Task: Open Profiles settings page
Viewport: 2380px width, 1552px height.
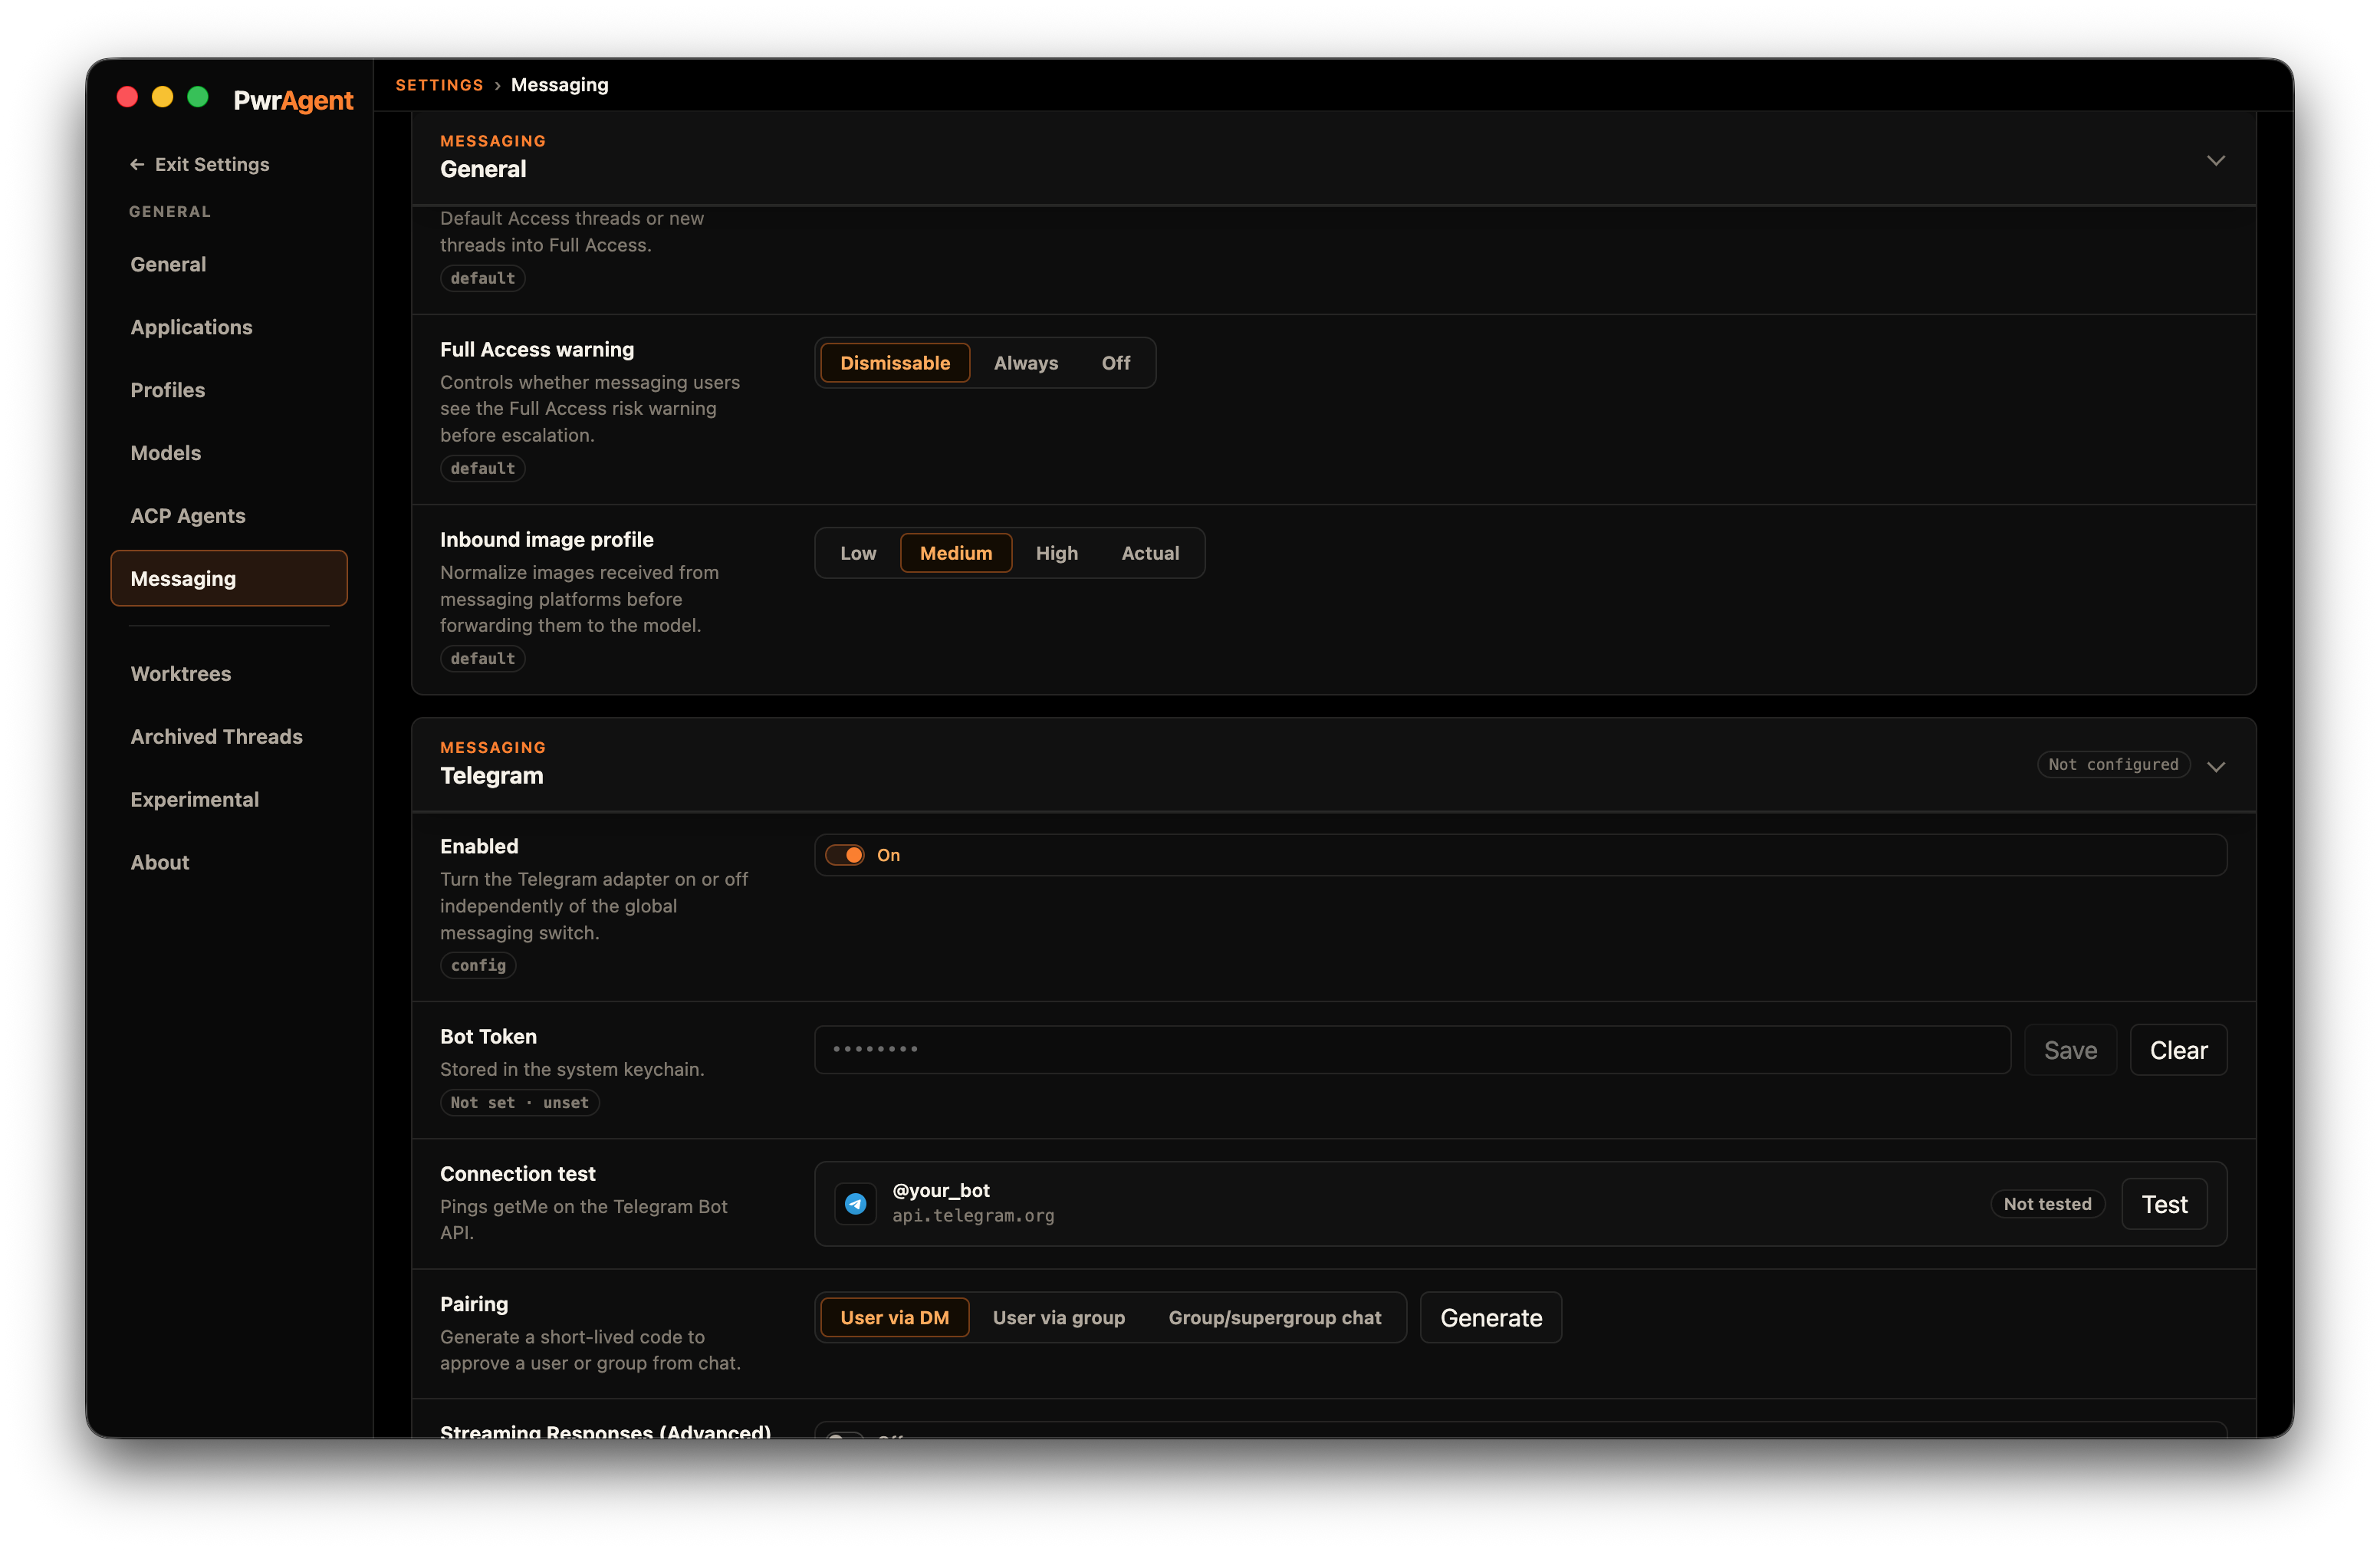Action: tap(229, 390)
